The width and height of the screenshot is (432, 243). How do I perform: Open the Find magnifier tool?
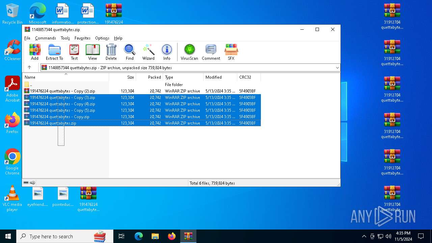(130, 52)
